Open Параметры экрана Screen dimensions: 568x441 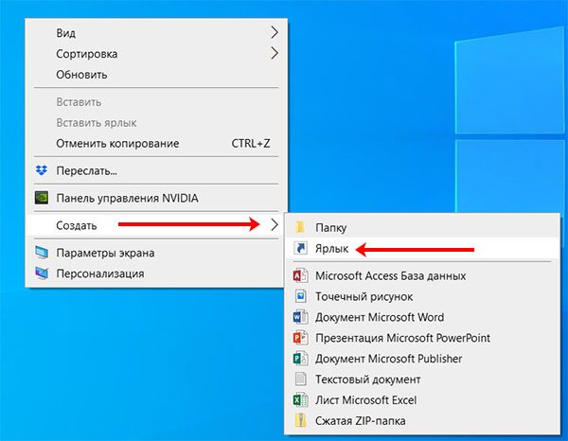pos(156,253)
